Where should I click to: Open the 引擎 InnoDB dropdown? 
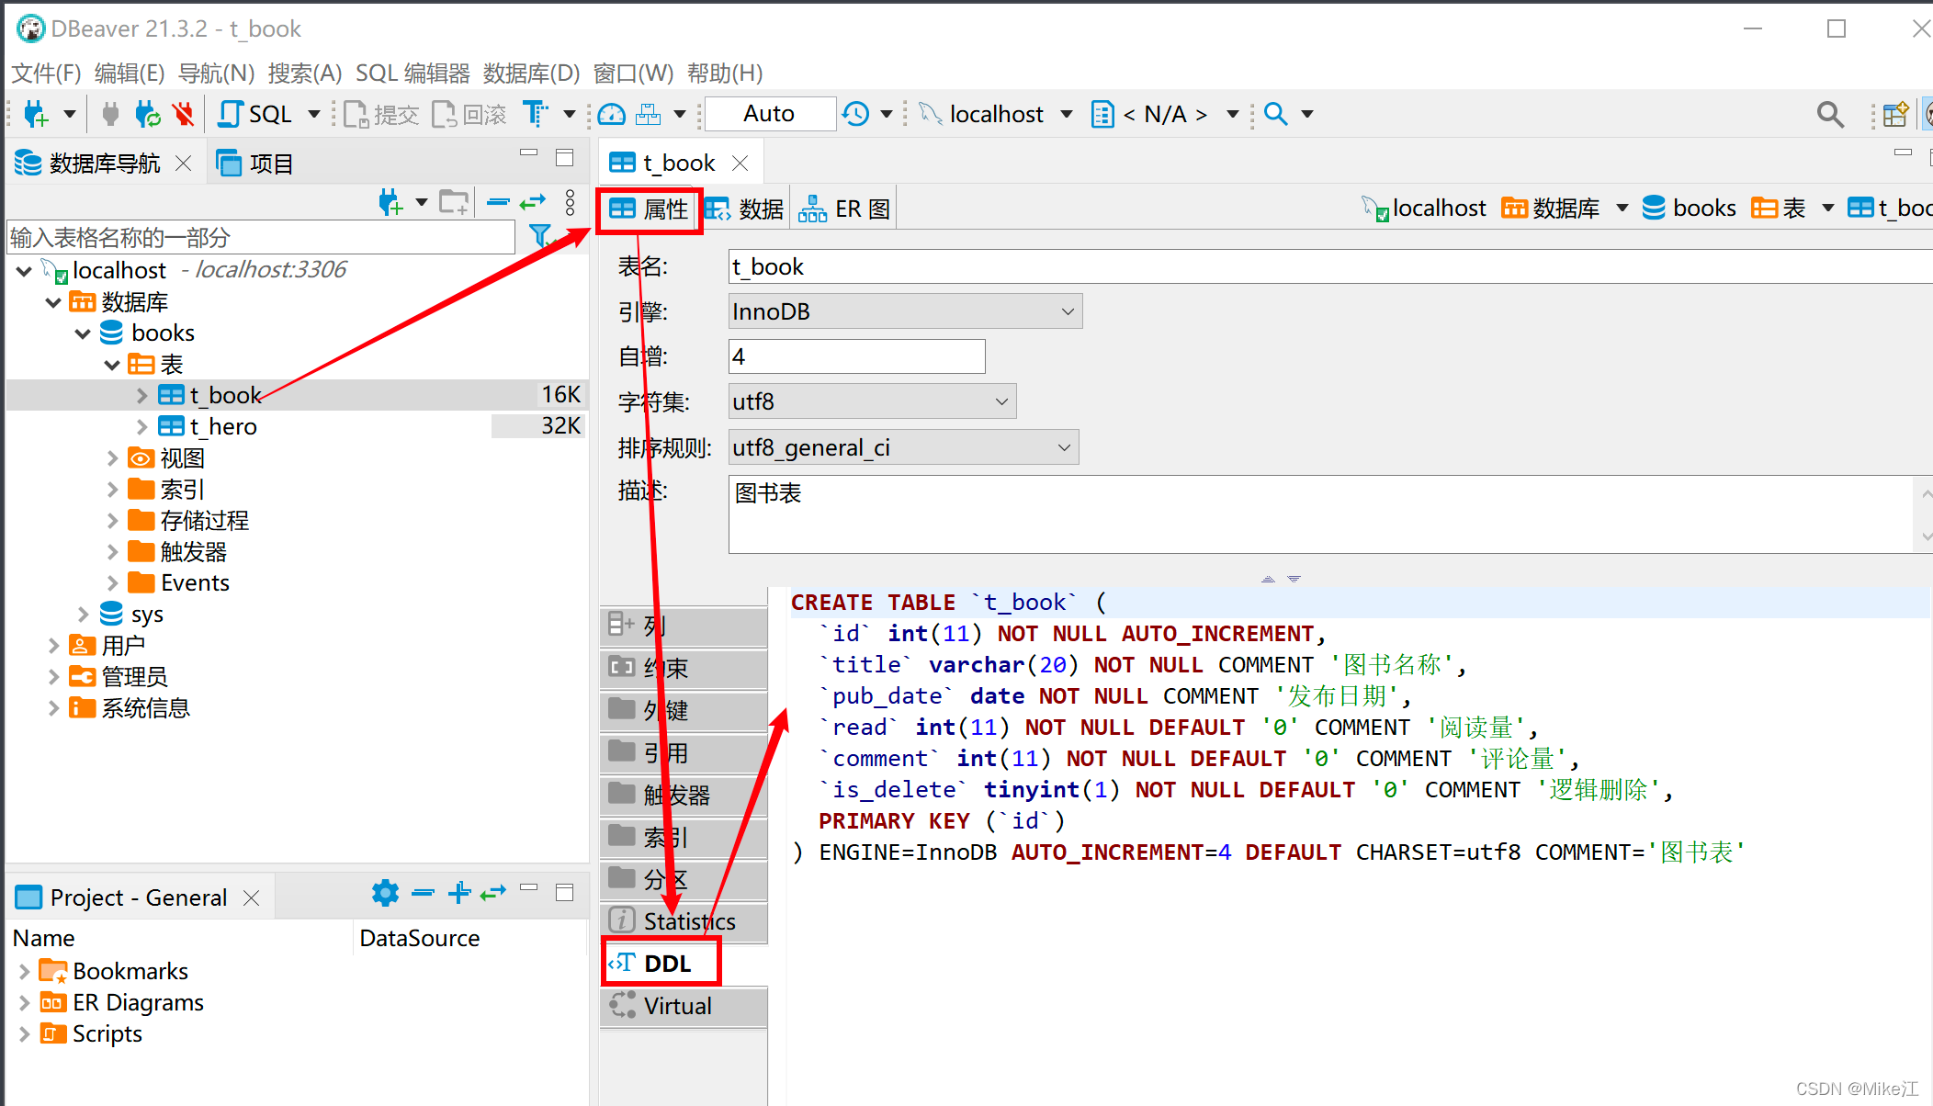[x=905, y=311]
